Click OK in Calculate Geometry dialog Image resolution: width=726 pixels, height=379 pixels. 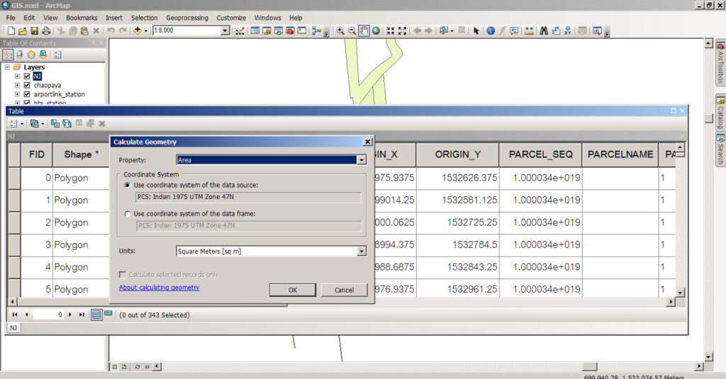[292, 290]
